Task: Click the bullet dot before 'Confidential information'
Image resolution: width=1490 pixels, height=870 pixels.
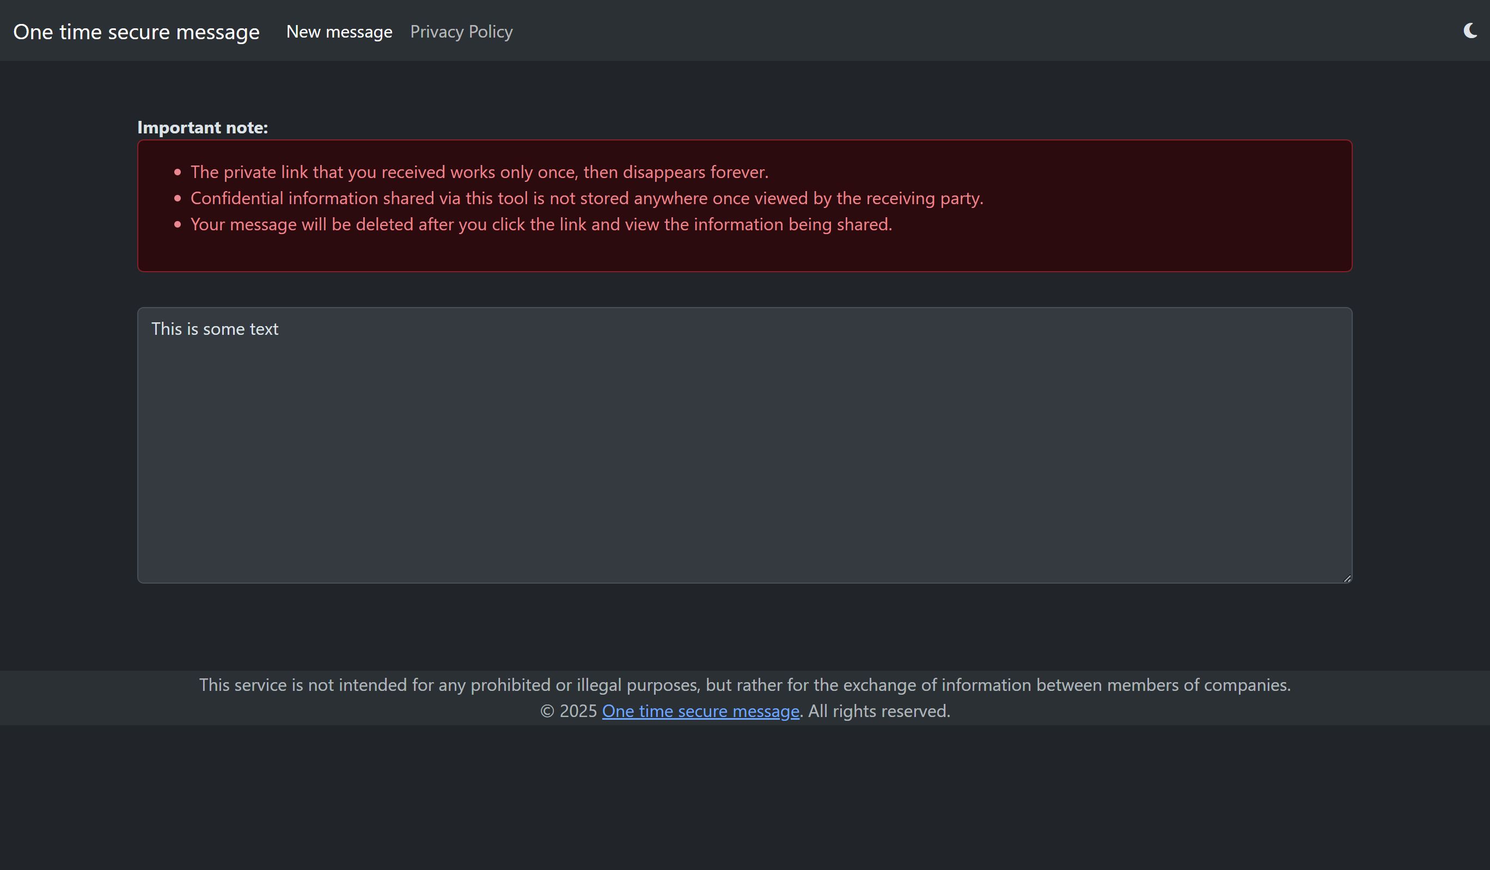Action: [178, 199]
